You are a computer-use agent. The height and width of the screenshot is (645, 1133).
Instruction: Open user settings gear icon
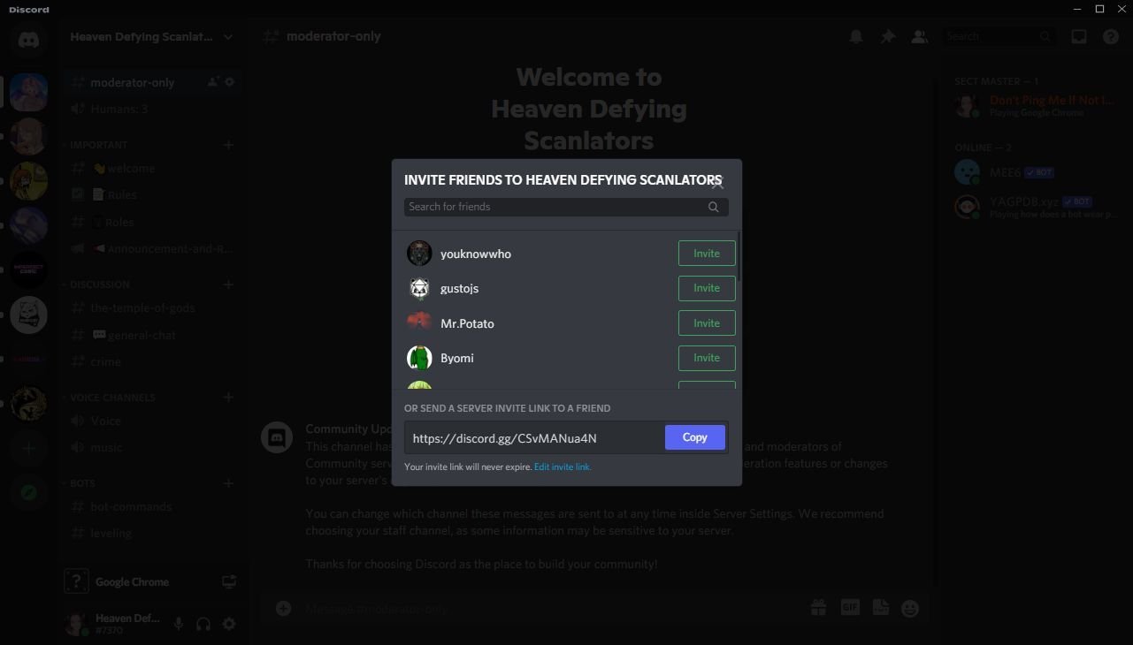229,624
